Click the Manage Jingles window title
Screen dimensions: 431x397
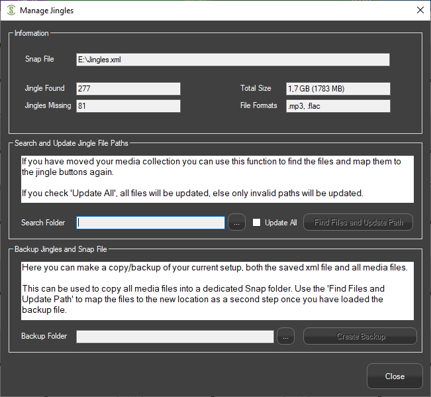(47, 11)
